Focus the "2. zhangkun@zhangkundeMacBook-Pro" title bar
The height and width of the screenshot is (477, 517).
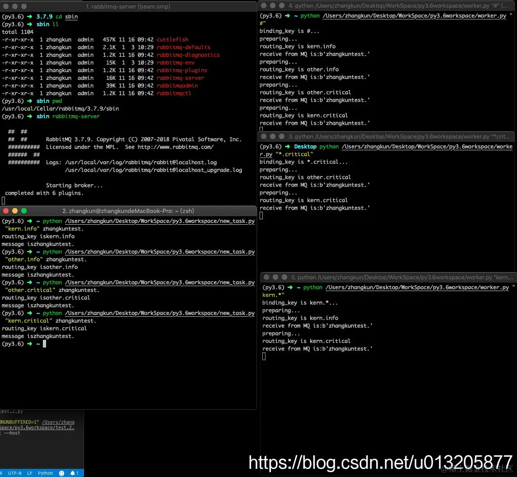(128, 211)
